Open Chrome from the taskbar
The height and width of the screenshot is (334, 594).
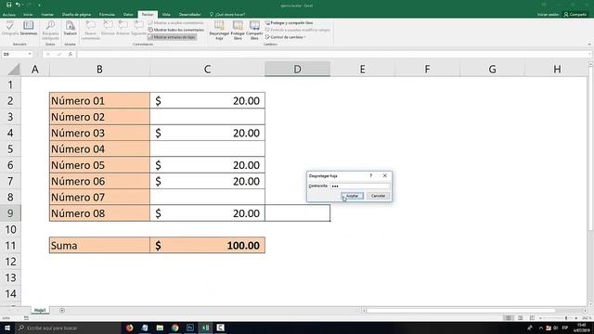pyautogui.click(x=175, y=328)
